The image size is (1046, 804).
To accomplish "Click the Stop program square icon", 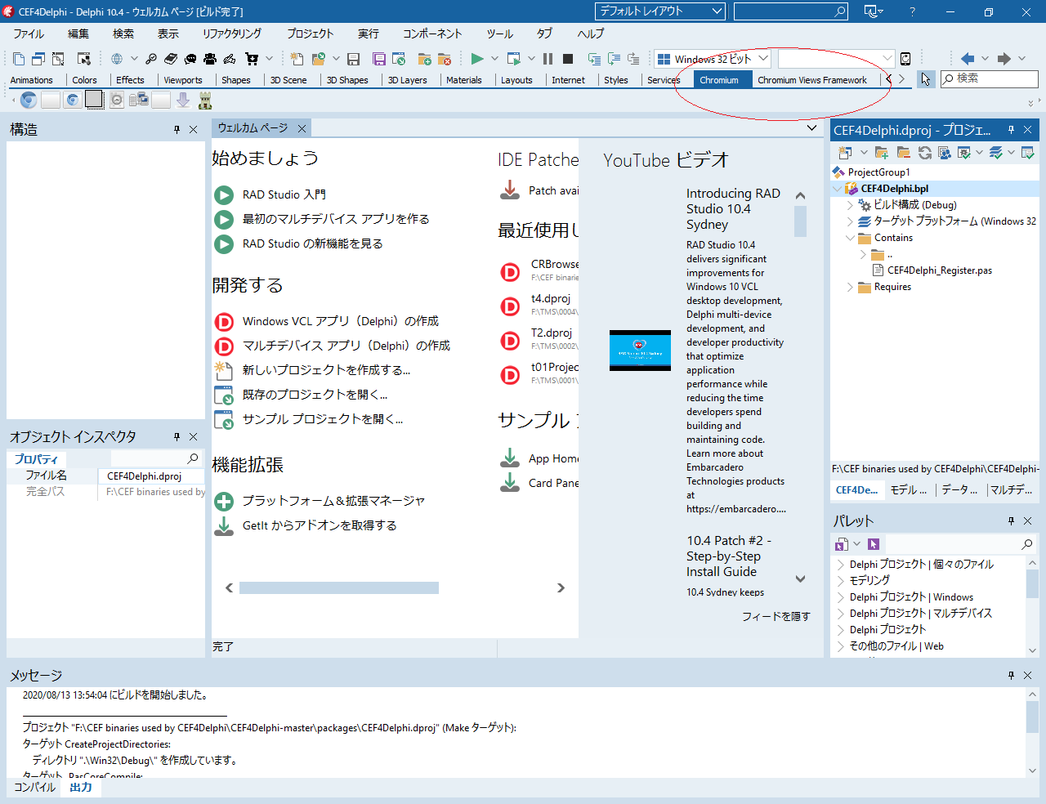I will [x=568, y=58].
